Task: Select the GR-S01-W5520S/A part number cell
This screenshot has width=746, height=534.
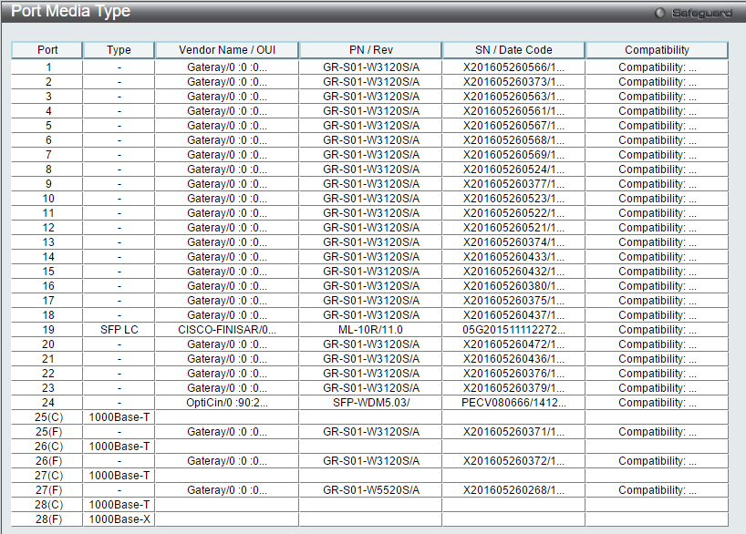Action: pos(370,490)
